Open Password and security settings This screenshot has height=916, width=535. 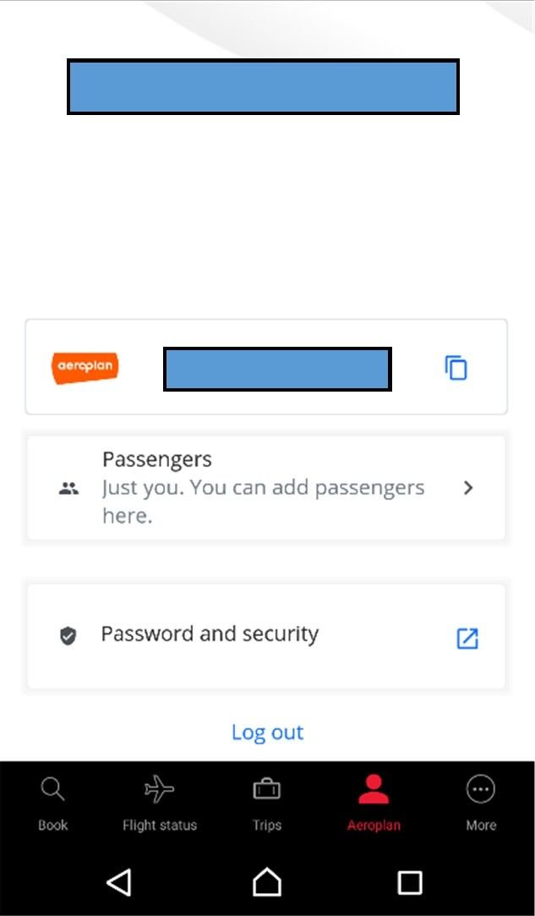pos(210,634)
